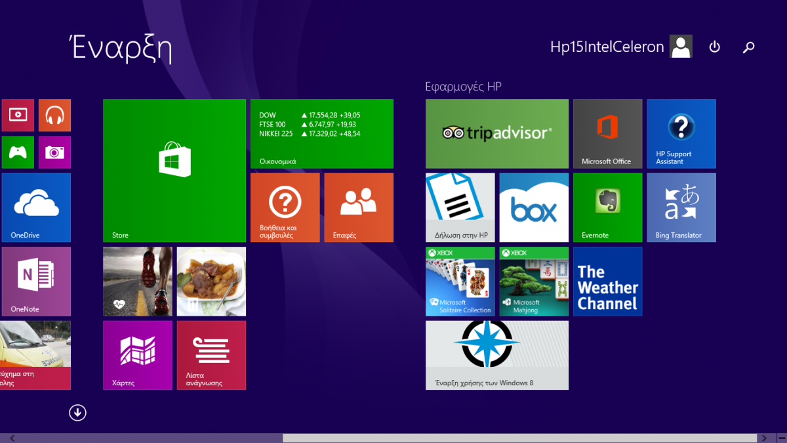Viewport: 787px width, 443px height.
Task: Click the Έναρξη heading
Action: [x=121, y=49]
